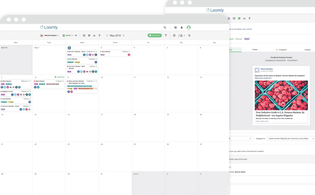Screen dimensions: 315x195
Task: Click the post ideas lightbulb icon in the front toolbar
Action: click(99, 35)
